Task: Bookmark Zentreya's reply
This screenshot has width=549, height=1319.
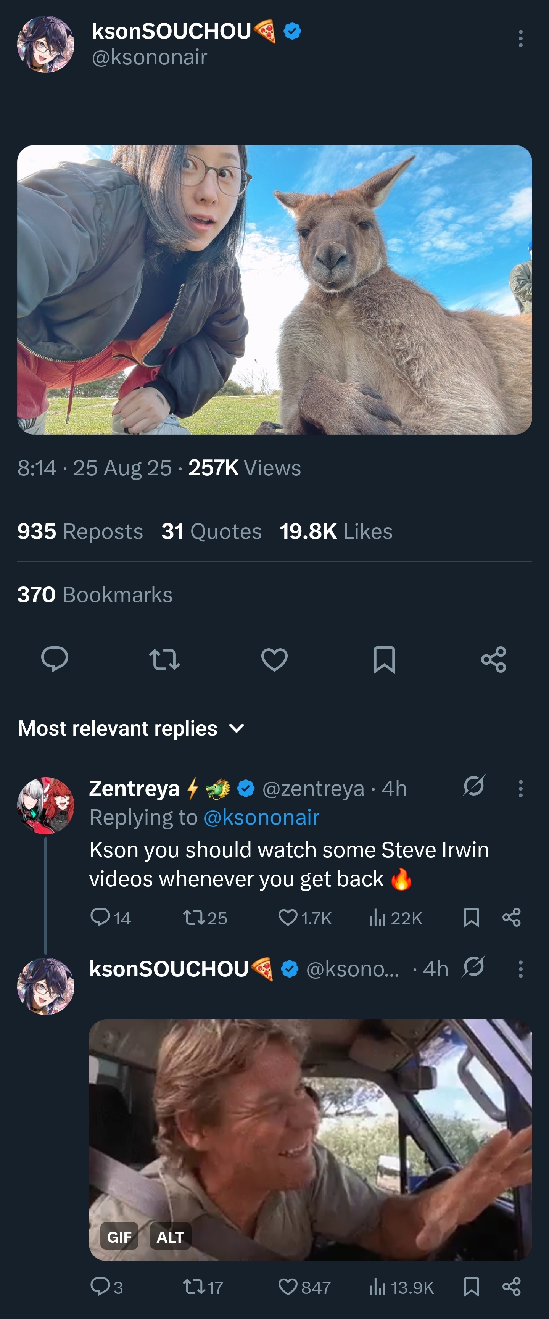Action: [471, 918]
